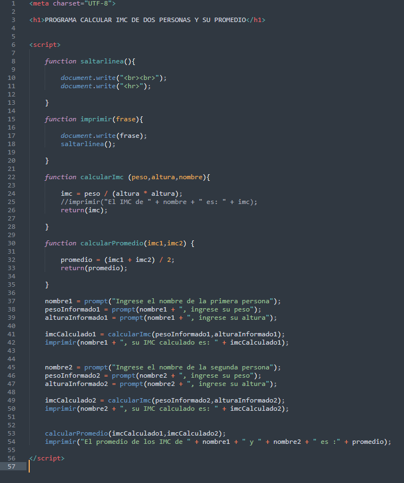Image resolution: width=404 pixels, height=483 pixels.
Task: Click the highlighted line number 57
Action: 12,466
